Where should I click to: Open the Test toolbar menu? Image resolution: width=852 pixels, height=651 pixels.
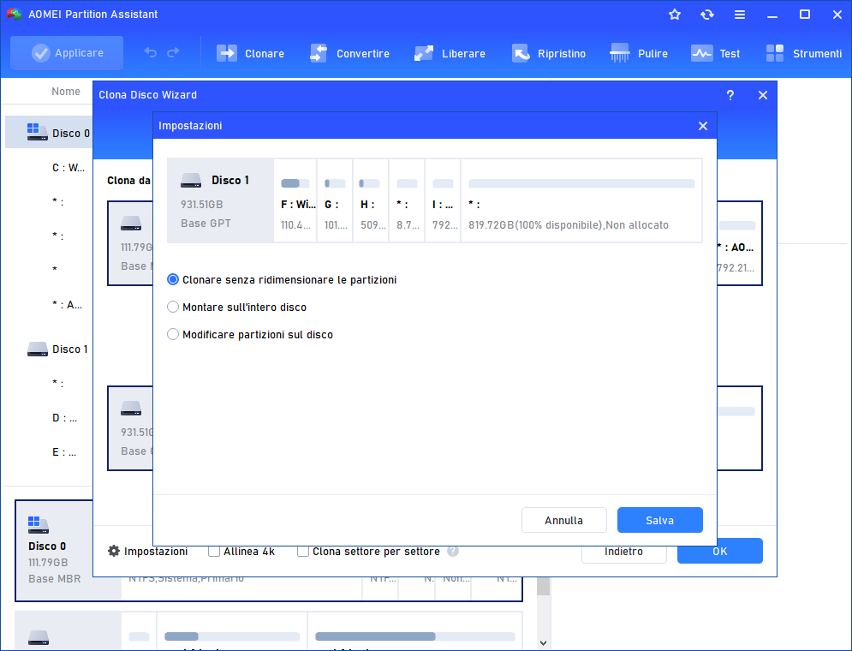click(x=715, y=53)
